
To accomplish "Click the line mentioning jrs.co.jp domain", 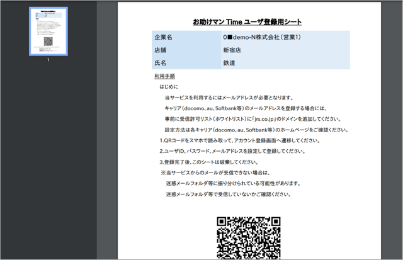I will pos(253,119).
